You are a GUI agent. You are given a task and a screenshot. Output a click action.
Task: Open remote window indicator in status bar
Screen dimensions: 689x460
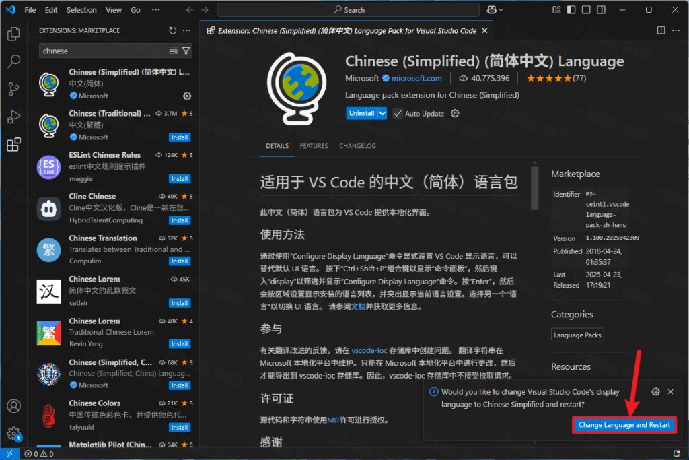point(9,453)
